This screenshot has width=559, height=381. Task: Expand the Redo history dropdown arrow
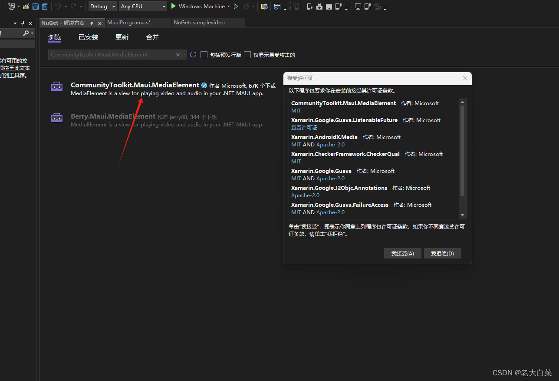tap(81, 7)
